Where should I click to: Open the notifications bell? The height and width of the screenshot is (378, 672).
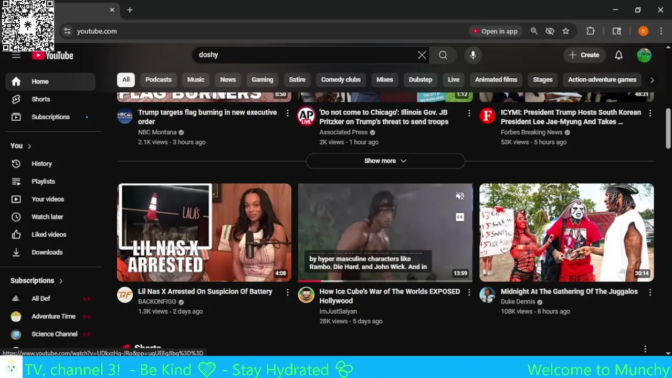(618, 55)
